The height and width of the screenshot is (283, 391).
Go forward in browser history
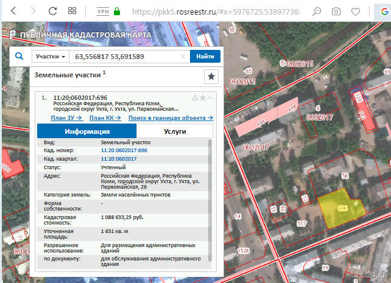click(x=33, y=11)
